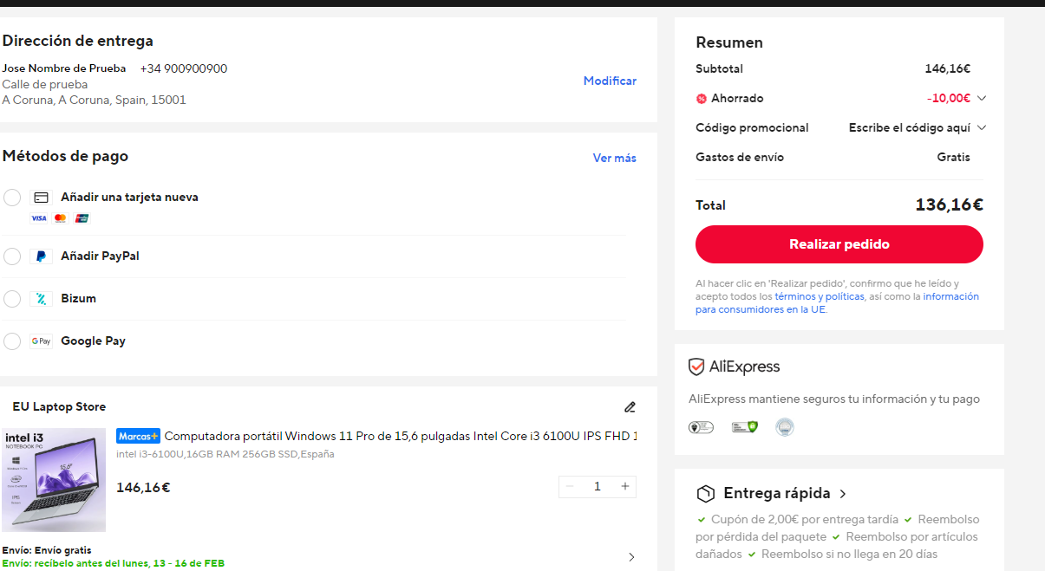The height and width of the screenshot is (571, 1045).
Task: Click the red Ahorrado discount icon
Action: click(x=702, y=99)
